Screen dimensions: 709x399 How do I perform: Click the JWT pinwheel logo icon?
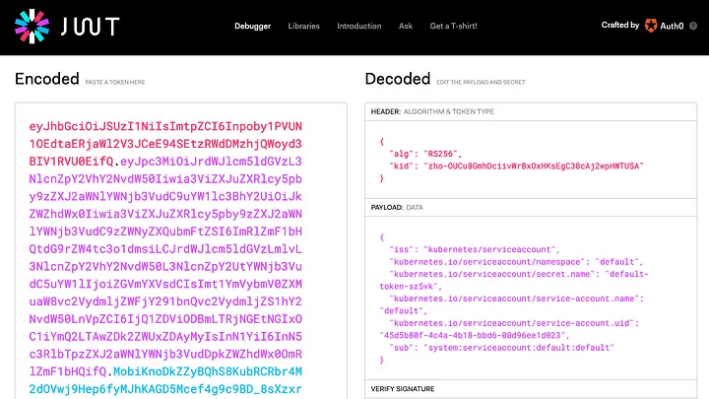[32, 25]
